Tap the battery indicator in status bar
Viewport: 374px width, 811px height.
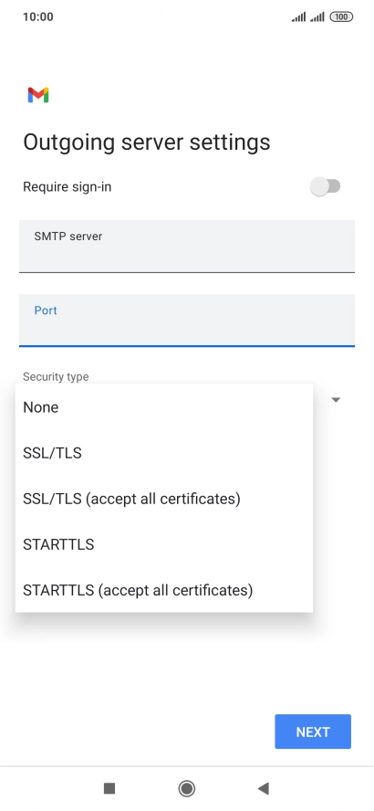(341, 16)
